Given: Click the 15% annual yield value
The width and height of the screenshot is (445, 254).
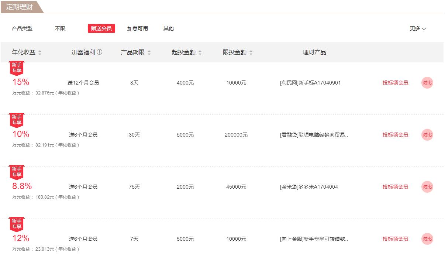Looking at the screenshot, I should pos(21,82).
